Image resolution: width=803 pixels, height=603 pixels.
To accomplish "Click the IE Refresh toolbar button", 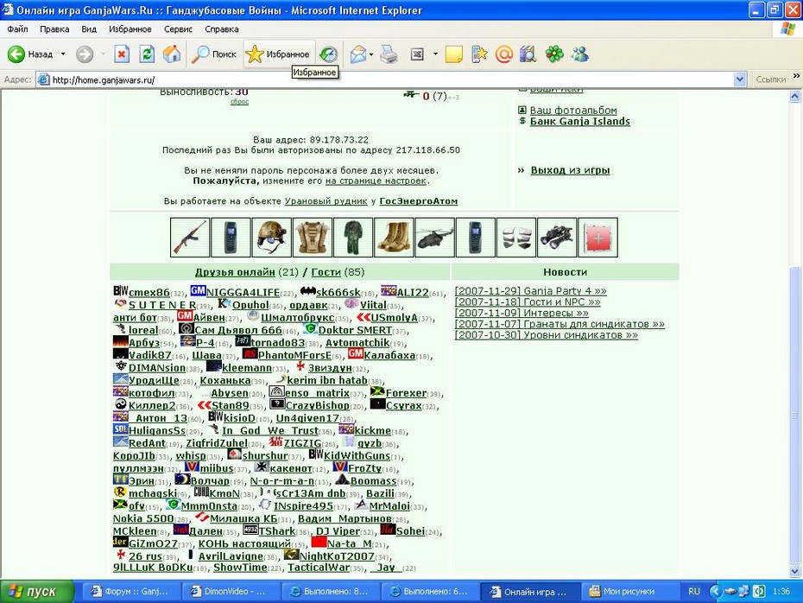I will point(147,54).
